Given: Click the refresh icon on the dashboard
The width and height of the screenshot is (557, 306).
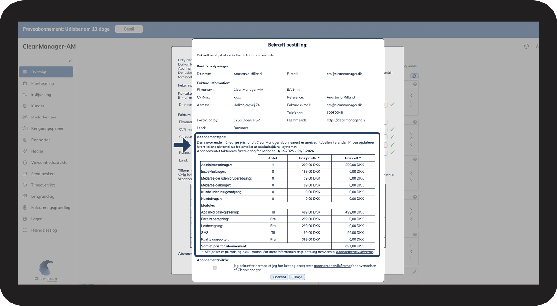Looking at the screenshot, I should click(x=414, y=76).
